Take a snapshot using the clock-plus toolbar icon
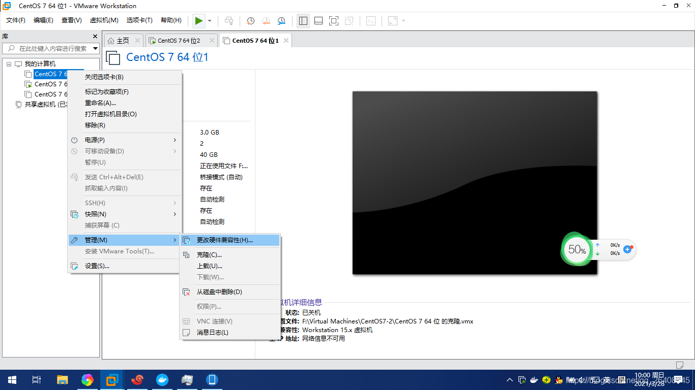 pos(251,21)
